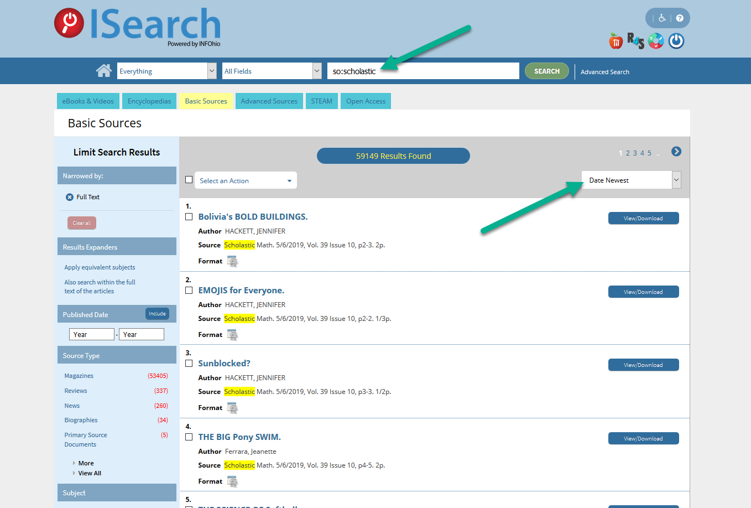Filter by Primary Source Documents
The image size is (751, 508).
(x=86, y=440)
